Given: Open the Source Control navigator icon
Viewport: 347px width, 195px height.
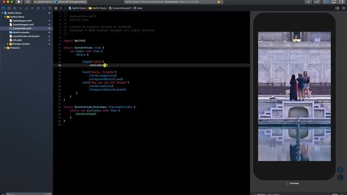Looking at the screenshot, I should pos(9,8).
